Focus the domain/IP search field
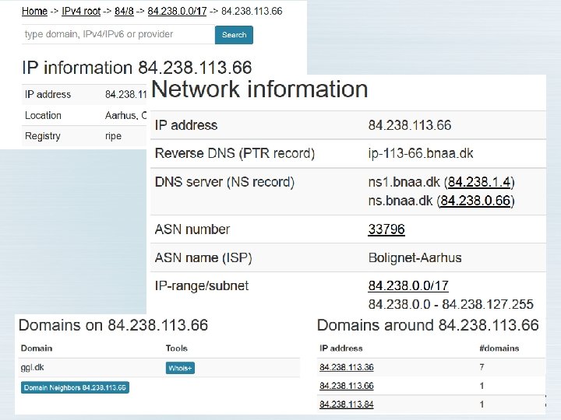The height and width of the screenshot is (420, 561). [x=118, y=34]
